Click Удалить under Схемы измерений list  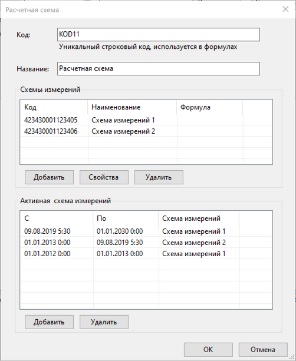tap(159, 177)
